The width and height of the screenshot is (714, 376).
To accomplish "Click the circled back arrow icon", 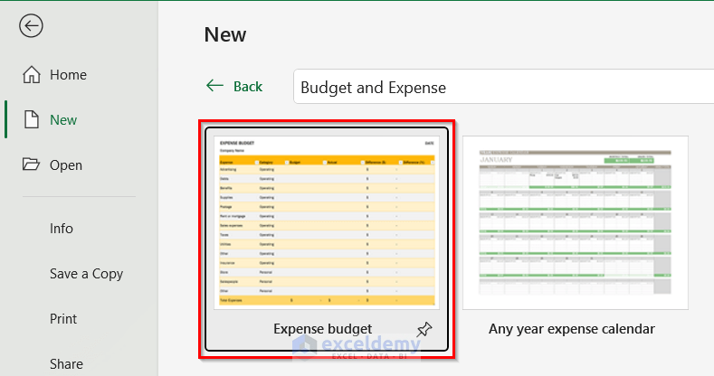I will (x=31, y=25).
